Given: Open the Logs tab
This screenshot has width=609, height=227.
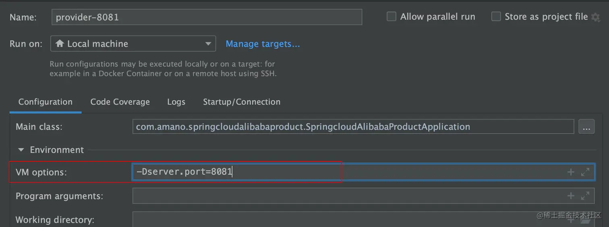Looking at the screenshot, I should point(176,102).
